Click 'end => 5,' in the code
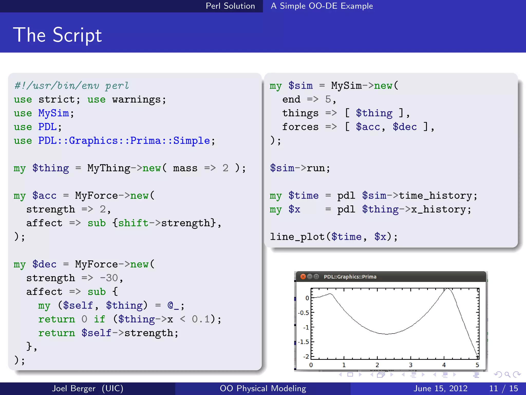The width and height of the screenshot is (526, 395). (x=309, y=99)
